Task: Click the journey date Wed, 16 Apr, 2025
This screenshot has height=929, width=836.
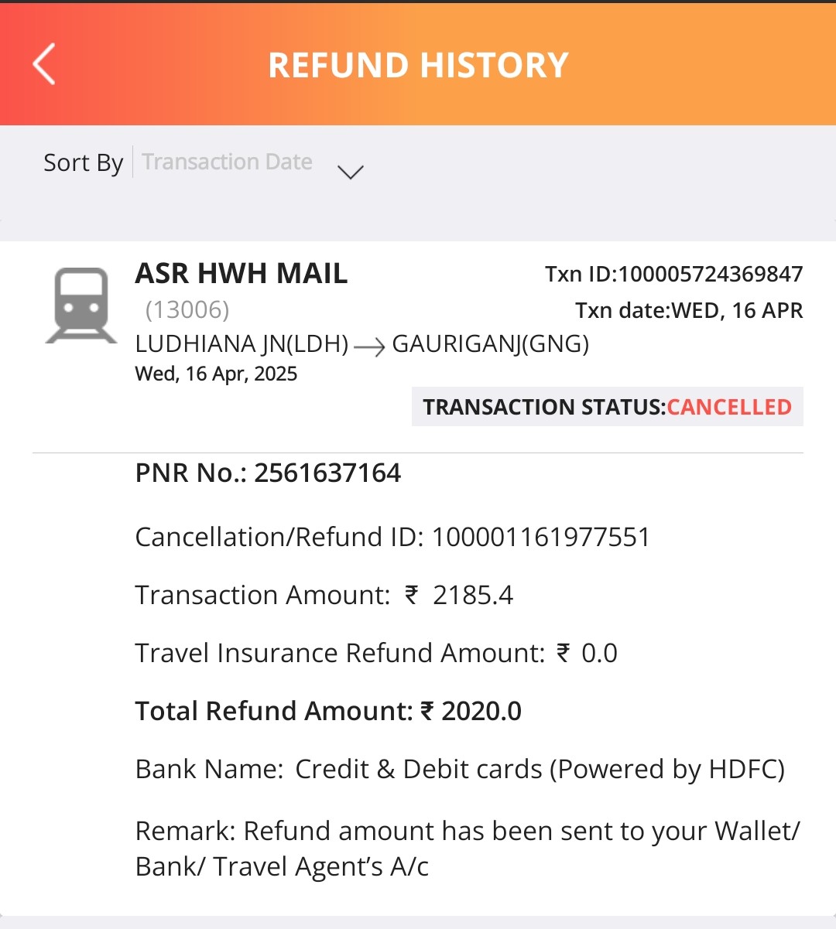Action: (x=216, y=374)
